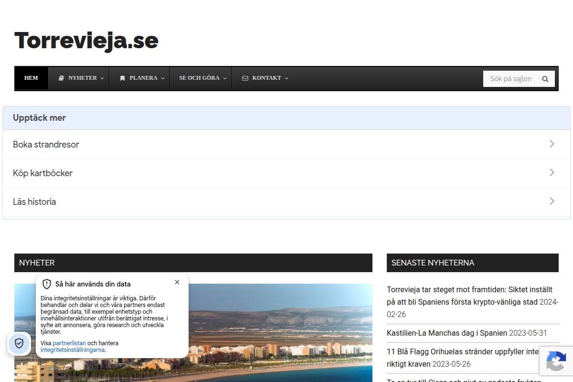Click the Torrevieja.se site title
This screenshot has width=573, height=382.
click(x=86, y=41)
